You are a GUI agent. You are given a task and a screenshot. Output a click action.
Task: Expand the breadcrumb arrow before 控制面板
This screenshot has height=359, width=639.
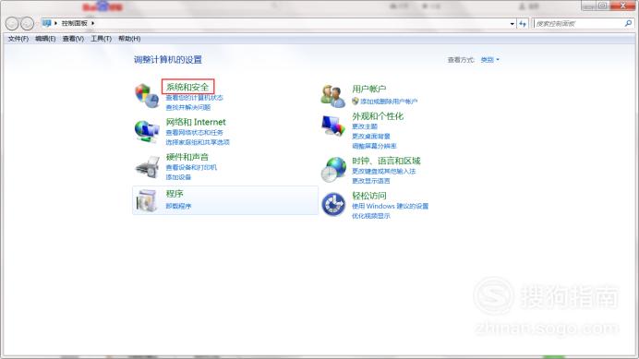[55, 23]
